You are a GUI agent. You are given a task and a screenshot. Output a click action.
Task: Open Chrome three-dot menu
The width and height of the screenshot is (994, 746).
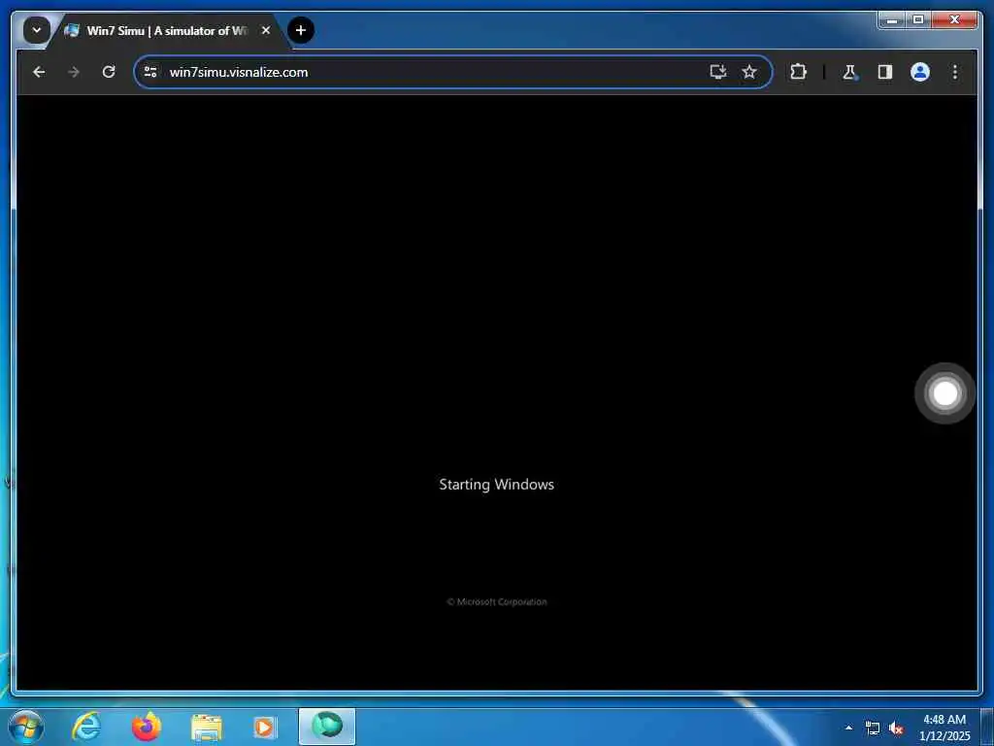[x=955, y=72]
